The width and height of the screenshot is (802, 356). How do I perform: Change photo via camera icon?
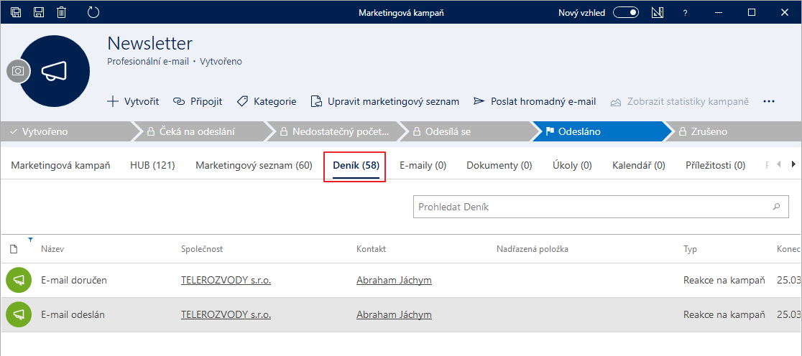tap(18, 71)
